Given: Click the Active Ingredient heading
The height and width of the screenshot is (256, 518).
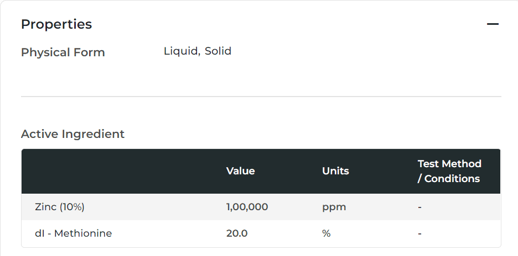Looking at the screenshot, I should pyautogui.click(x=72, y=134).
